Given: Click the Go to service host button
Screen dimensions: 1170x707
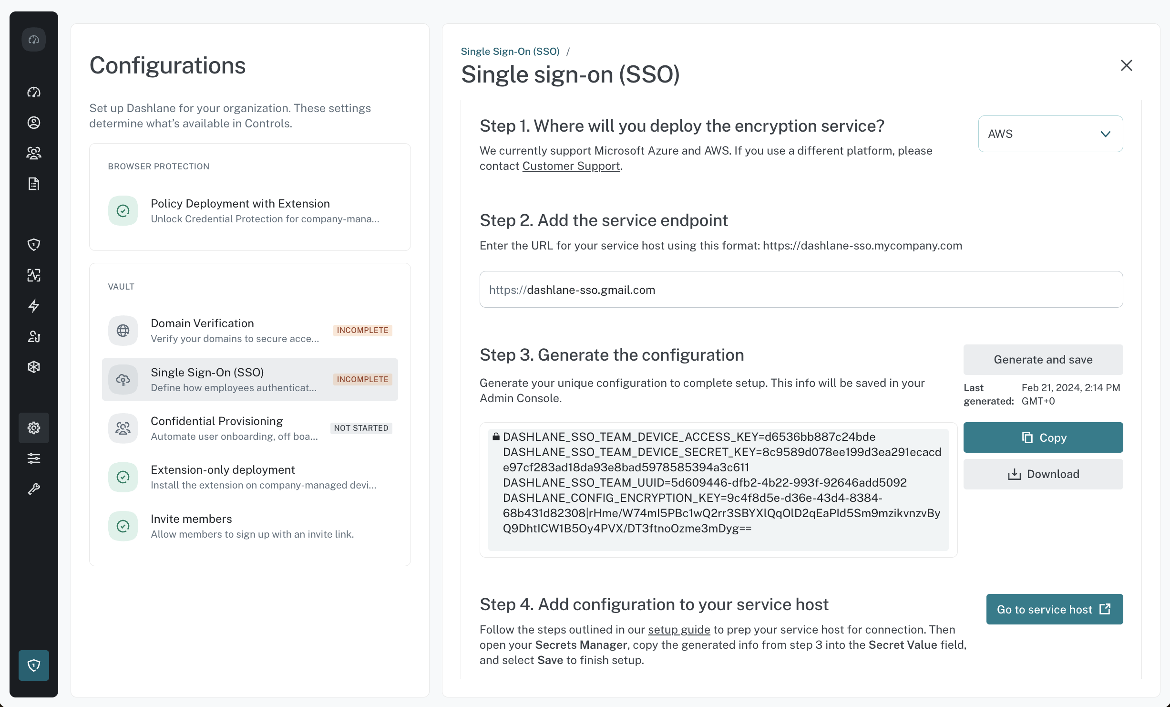Looking at the screenshot, I should 1055,609.
